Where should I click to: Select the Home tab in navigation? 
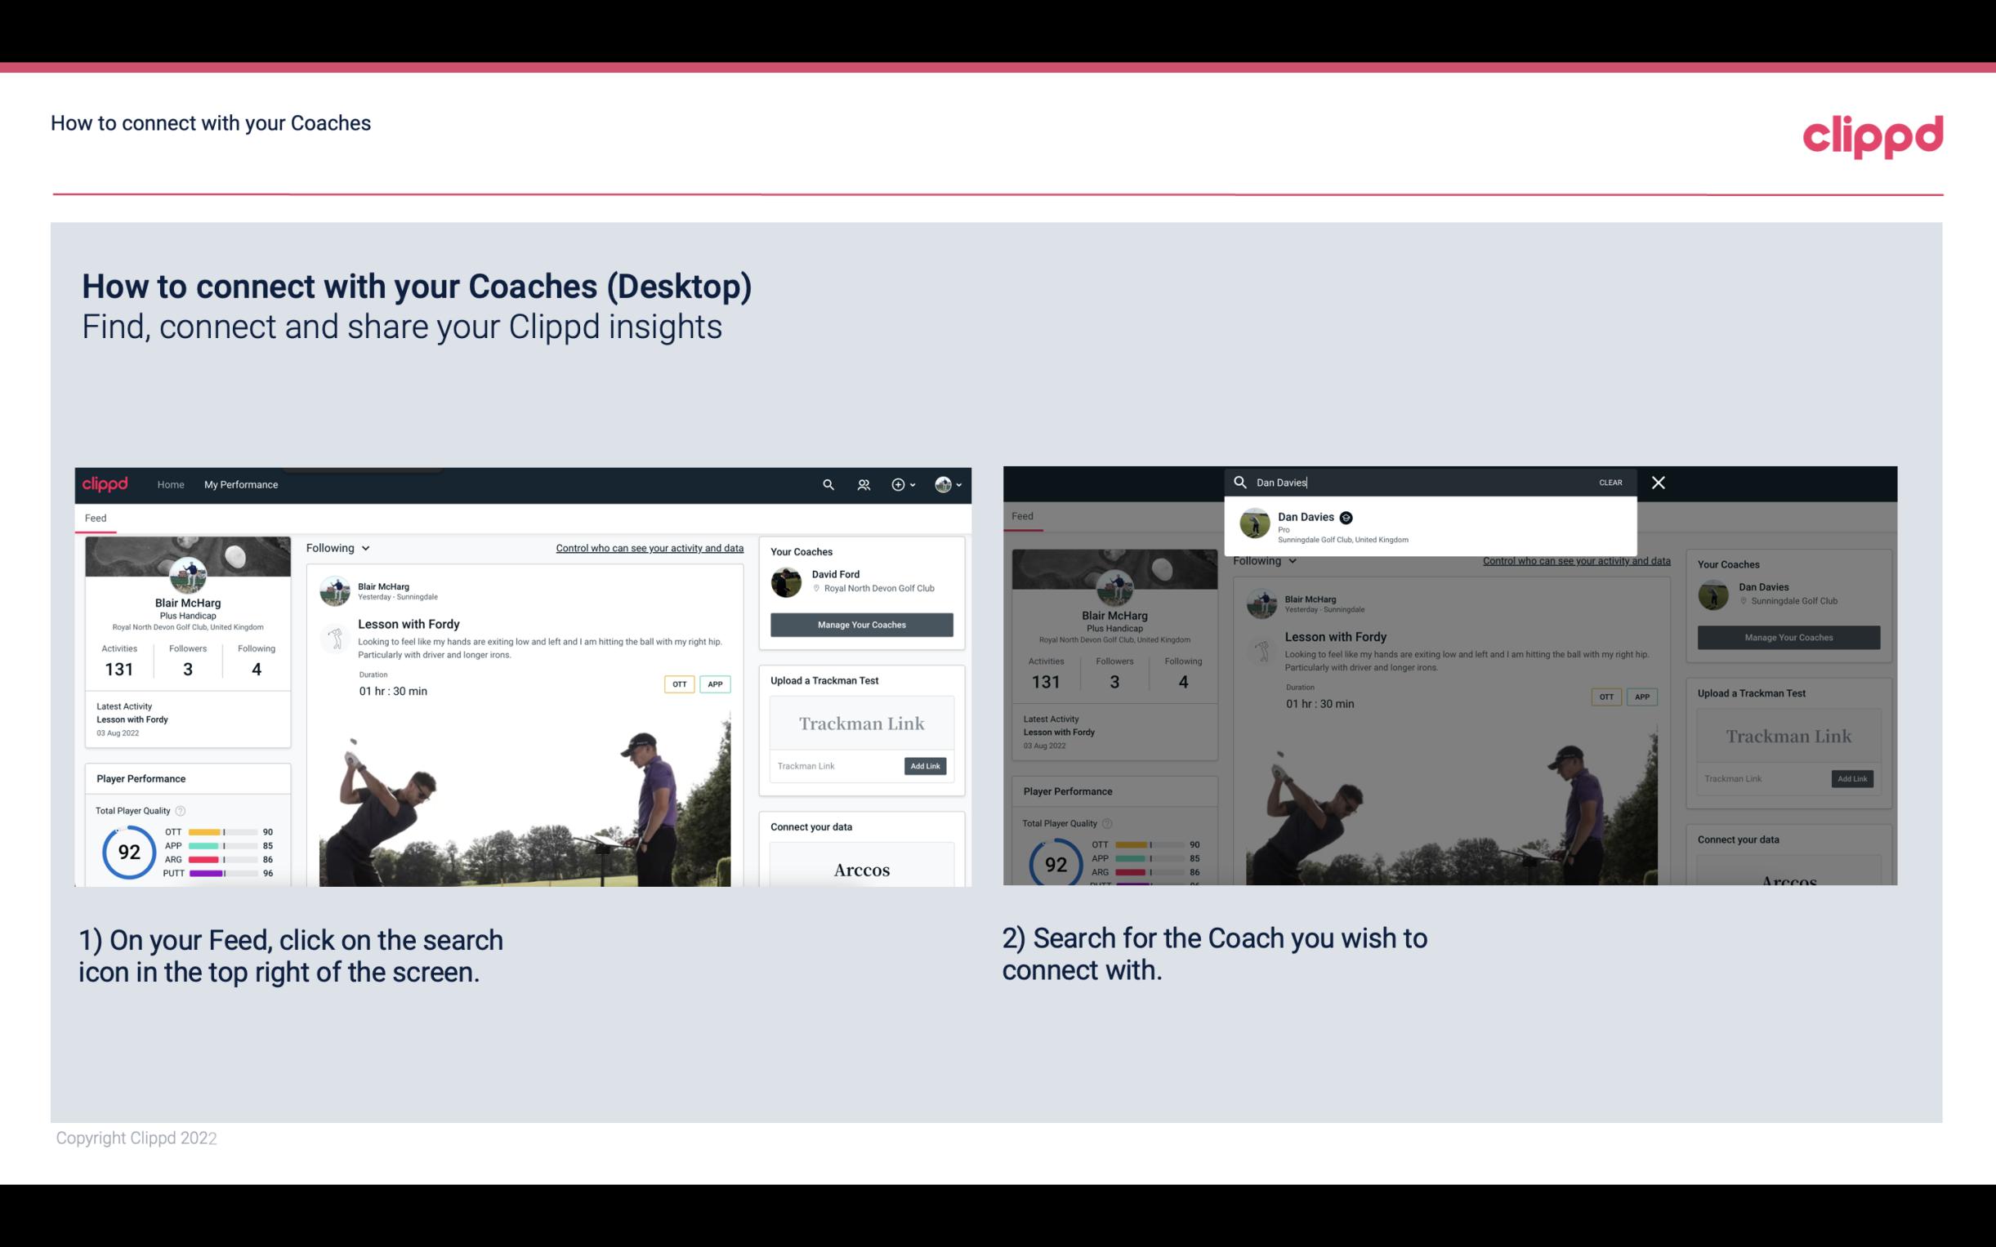tap(171, 484)
